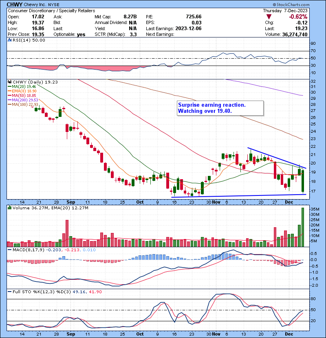Select the Last Earnings date 2023-12-06
The image size is (326, 338).
pyautogui.click(x=188, y=29)
